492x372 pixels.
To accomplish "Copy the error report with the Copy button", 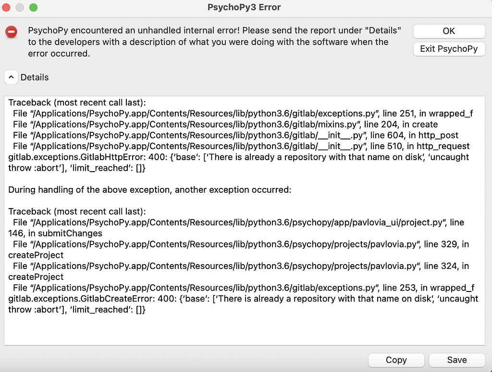I will (396, 360).
